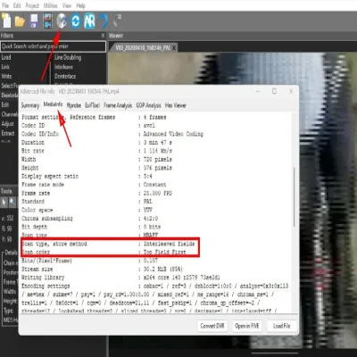
Task: Switch to the GOP Analysis tab
Action: [x=148, y=105]
